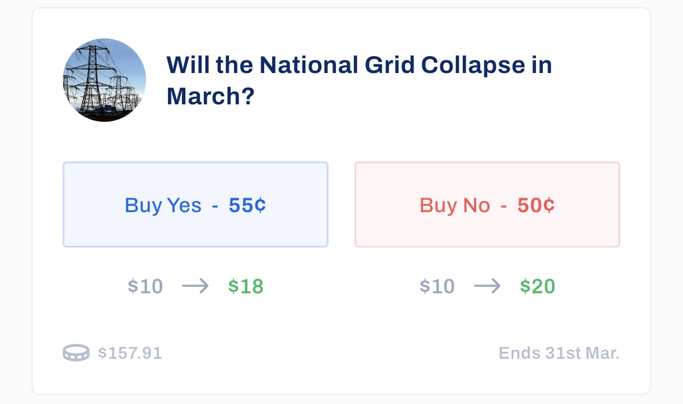Image resolution: width=683 pixels, height=404 pixels.
Task: Click the arrow icon under Buy Yes
Action: (x=195, y=286)
